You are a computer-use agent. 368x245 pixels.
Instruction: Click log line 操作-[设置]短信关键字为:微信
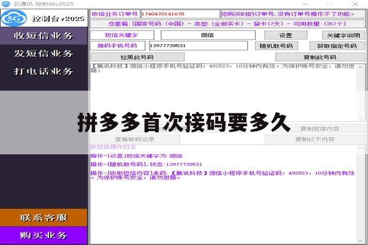coord(136,156)
